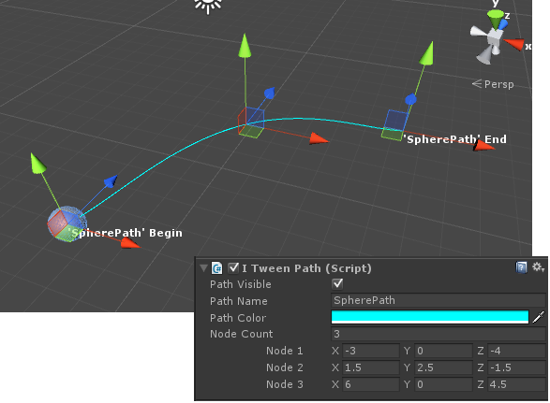Click the 'SpherePath' End label

coord(455,139)
